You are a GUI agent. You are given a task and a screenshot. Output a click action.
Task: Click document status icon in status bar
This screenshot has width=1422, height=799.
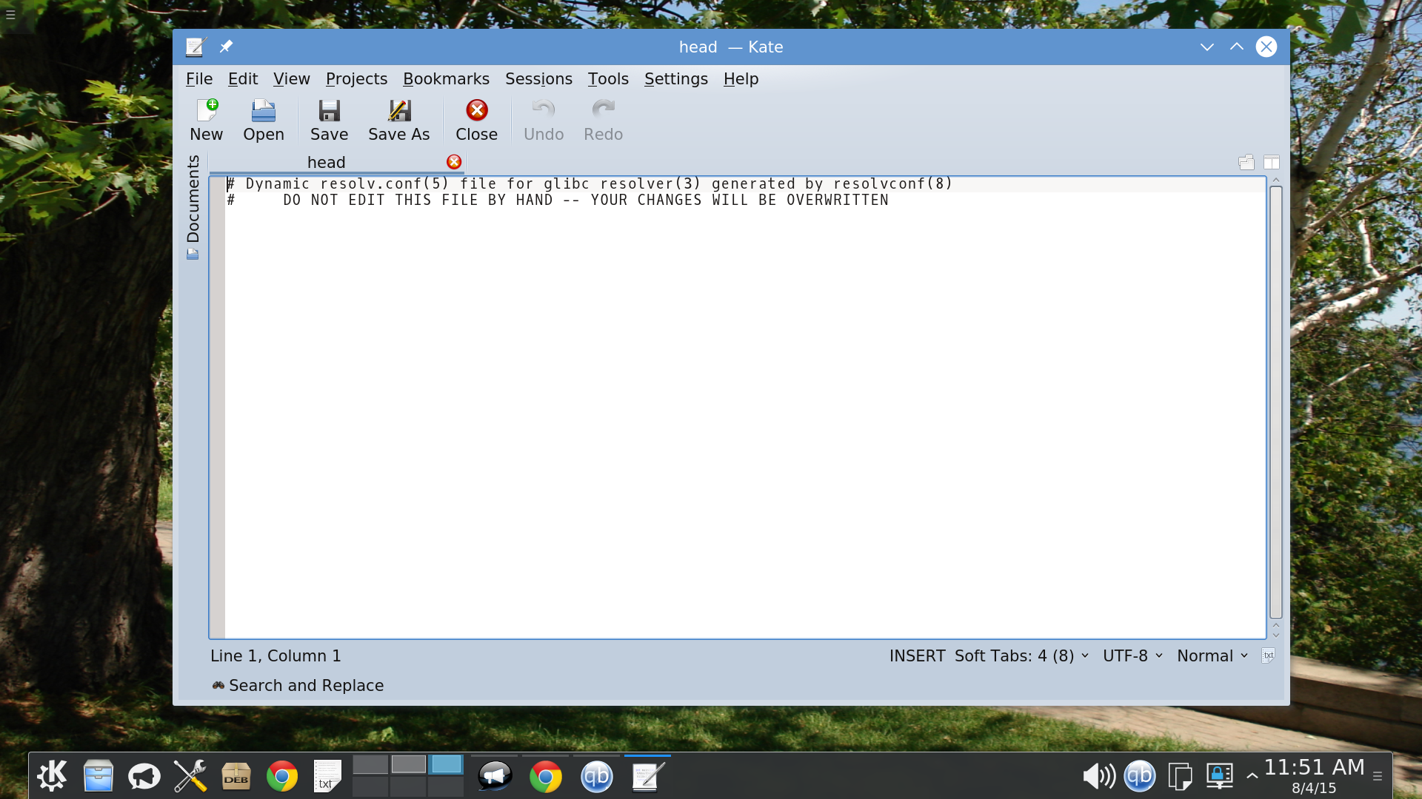tap(1268, 656)
